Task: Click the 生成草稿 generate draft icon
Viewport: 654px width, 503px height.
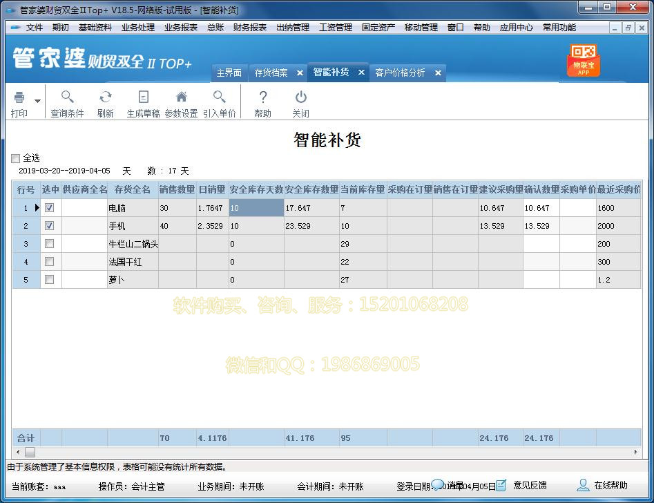Action: click(x=142, y=102)
